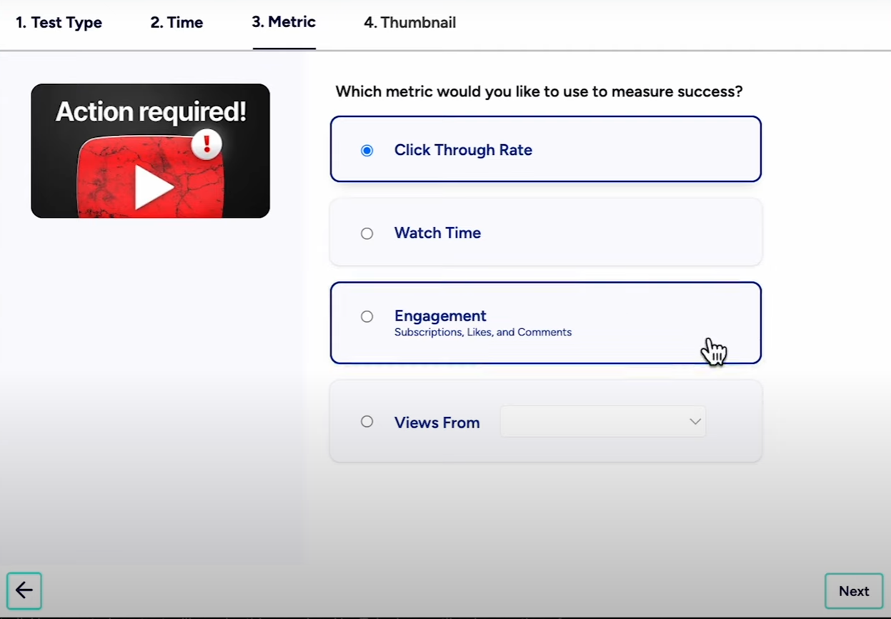The height and width of the screenshot is (619, 891).
Task: Select the Engagement radio button
Action: (x=367, y=316)
